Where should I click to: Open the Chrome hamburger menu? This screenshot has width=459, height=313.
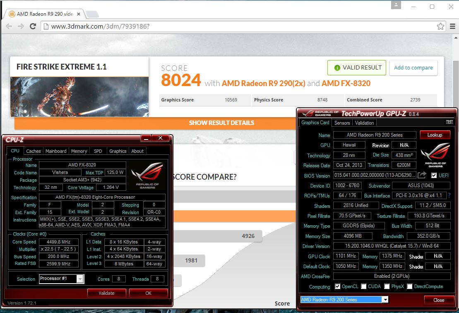452,26
